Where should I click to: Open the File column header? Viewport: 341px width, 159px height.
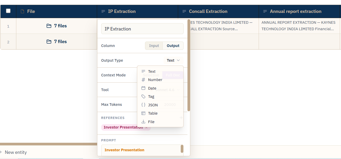click(56, 11)
